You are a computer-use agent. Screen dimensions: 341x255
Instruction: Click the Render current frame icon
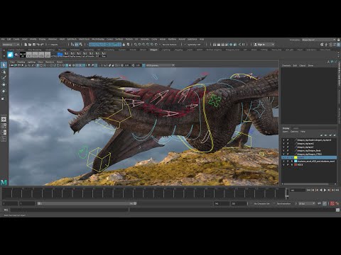(x=219, y=45)
